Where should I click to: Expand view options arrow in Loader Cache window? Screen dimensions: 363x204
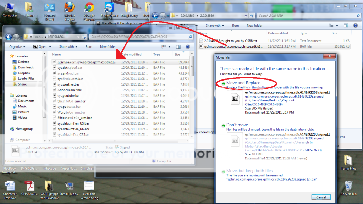pyautogui.click(x=169, y=47)
